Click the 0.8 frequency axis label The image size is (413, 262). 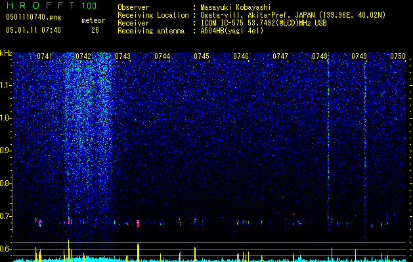6,183
